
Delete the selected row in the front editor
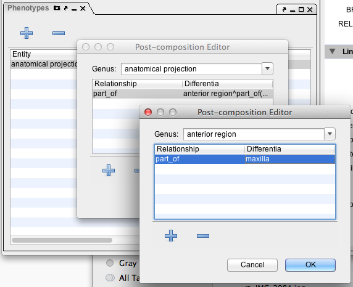point(203,236)
